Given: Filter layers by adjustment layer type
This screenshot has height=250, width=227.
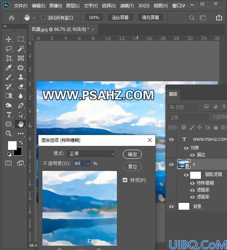Looking at the screenshot, I should click(215, 107).
